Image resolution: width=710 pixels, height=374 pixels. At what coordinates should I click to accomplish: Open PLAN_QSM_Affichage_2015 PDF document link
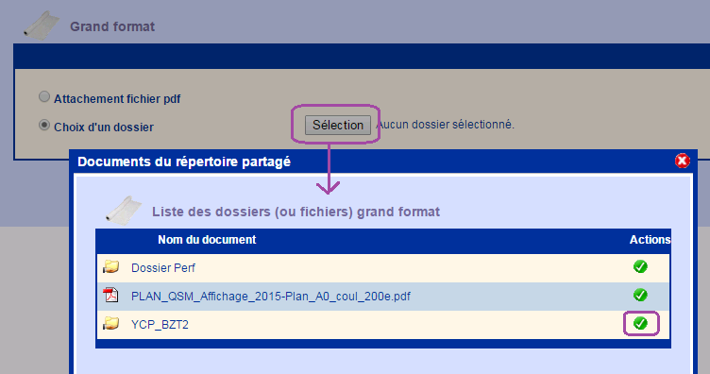[271, 297]
